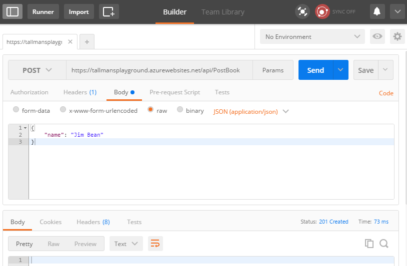Click the request URL field
407x266 pixels.
point(159,70)
